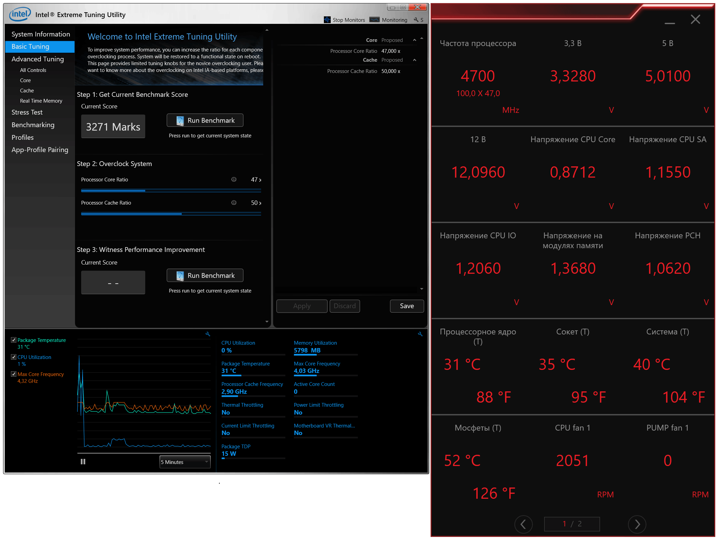
Task: Pause the monitoring graph
Action: click(x=83, y=462)
